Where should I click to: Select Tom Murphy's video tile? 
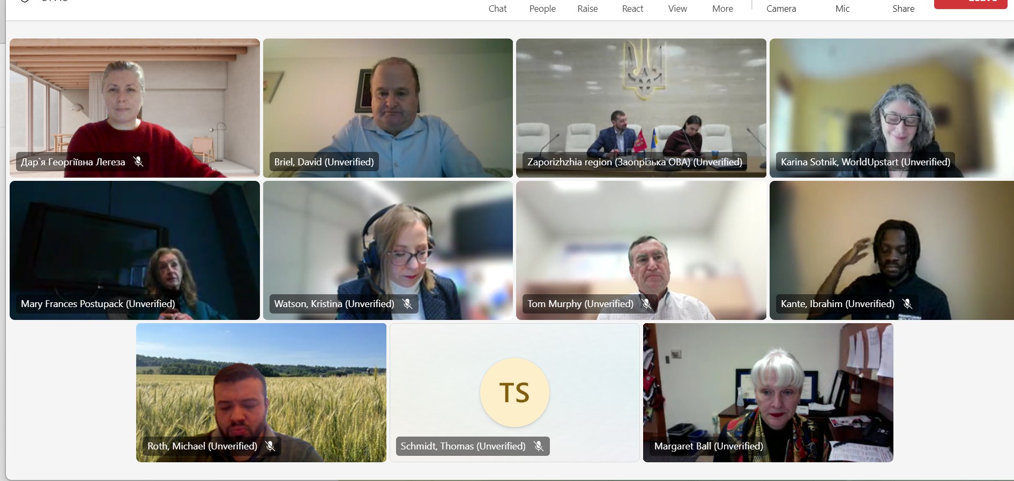coord(641,250)
